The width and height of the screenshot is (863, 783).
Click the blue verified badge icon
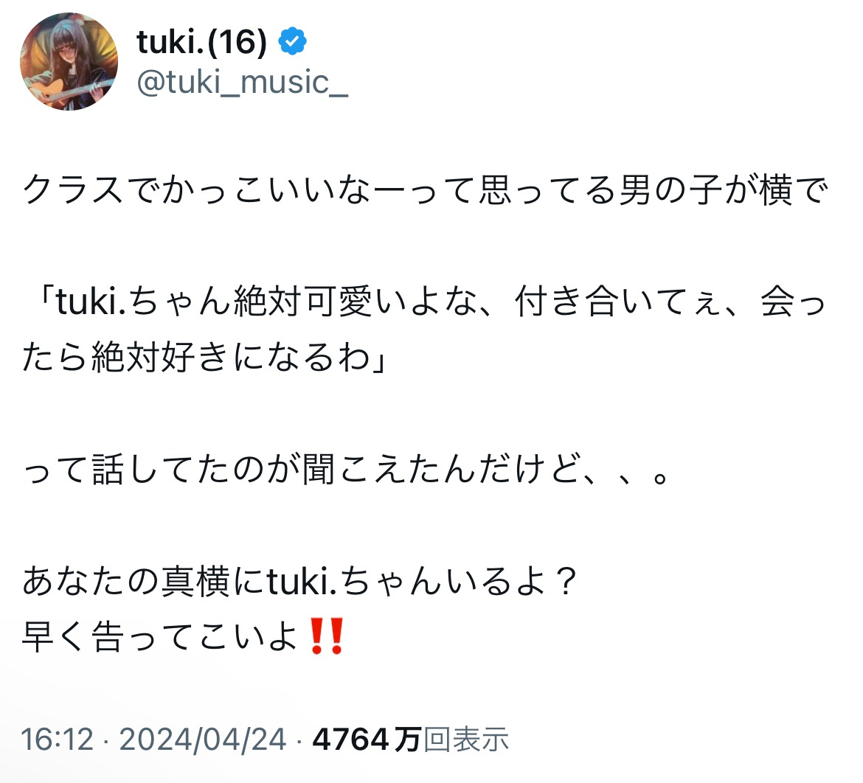click(x=292, y=43)
